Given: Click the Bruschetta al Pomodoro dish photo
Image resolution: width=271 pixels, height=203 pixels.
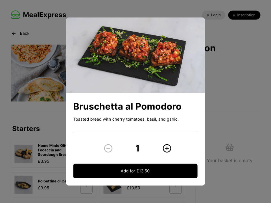Looking at the screenshot, I should pyautogui.click(x=135, y=55).
